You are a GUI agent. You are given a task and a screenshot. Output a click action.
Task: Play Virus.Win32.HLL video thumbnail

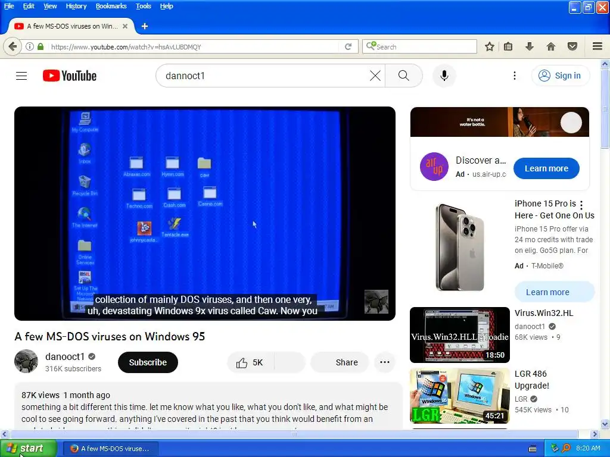coord(460,335)
